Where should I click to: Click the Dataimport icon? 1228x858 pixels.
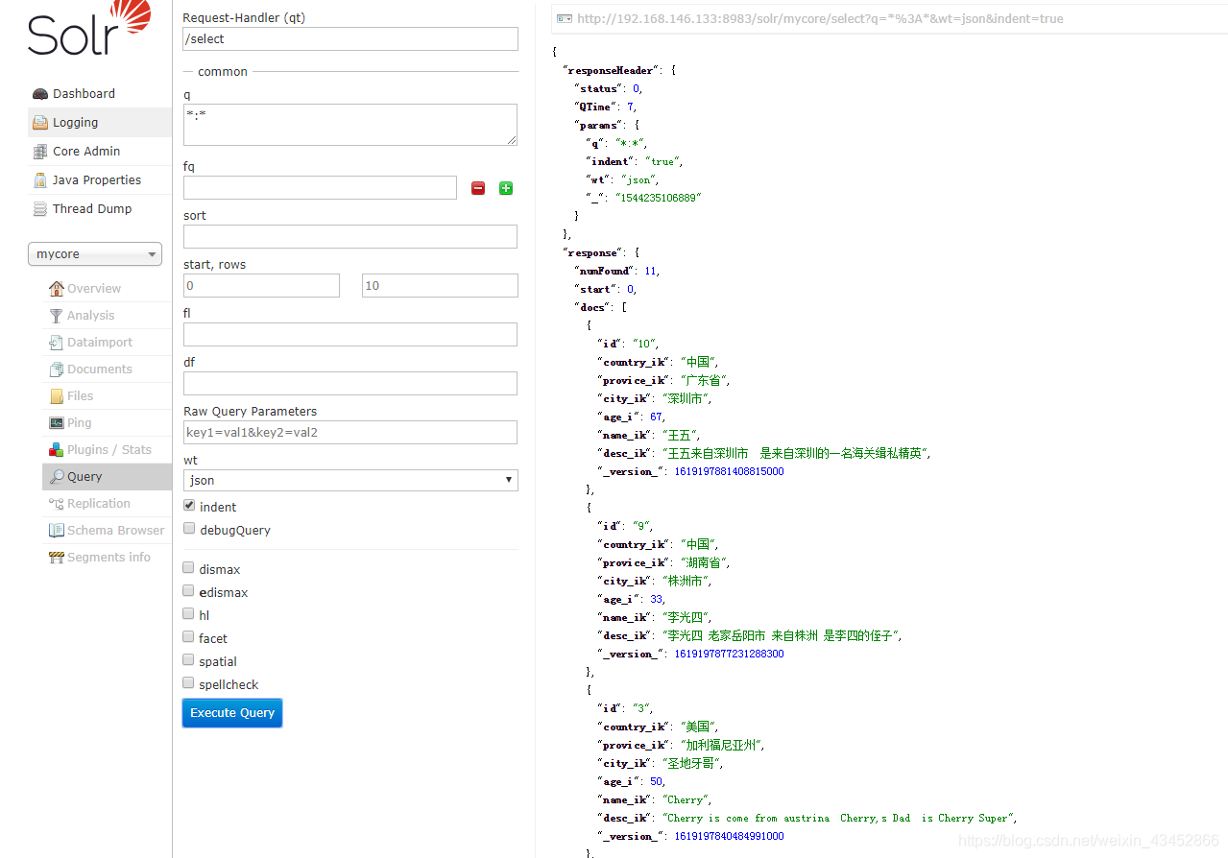point(57,343)
